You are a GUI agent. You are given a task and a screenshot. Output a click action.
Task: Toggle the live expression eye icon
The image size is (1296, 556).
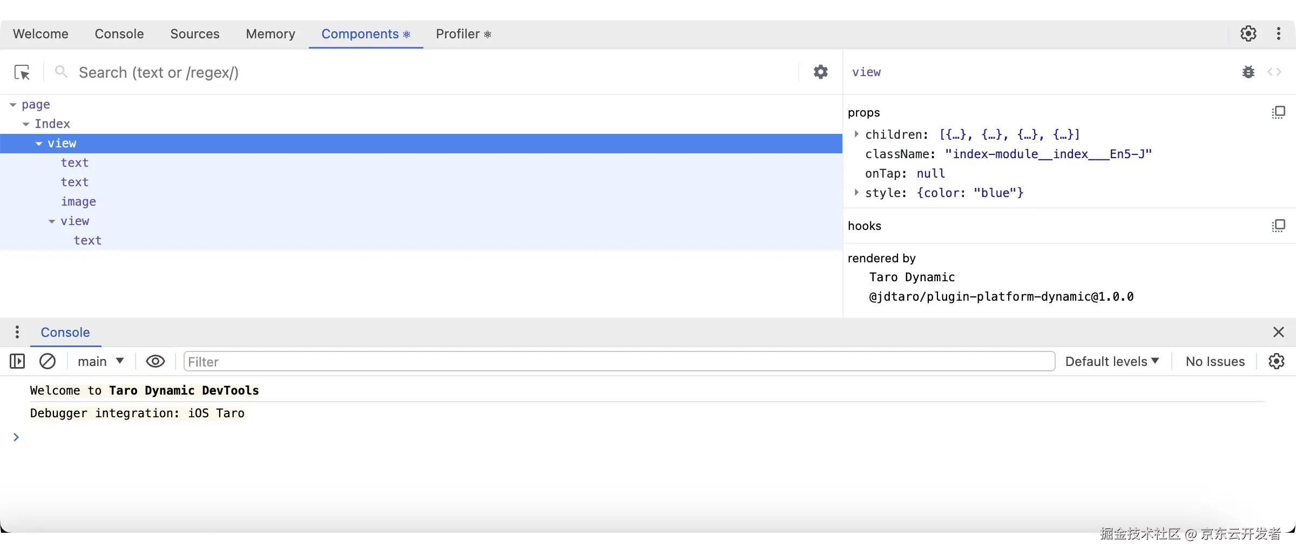[x=155, y=361]
